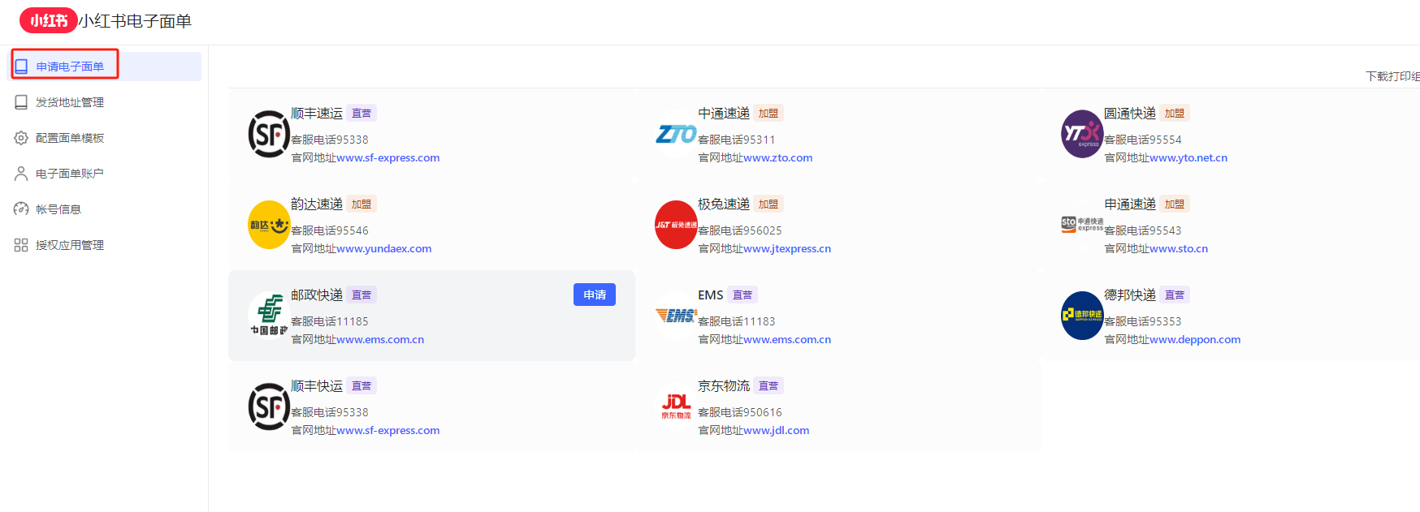Click the 顺丰快运 carrier name

tap(317, 386)
